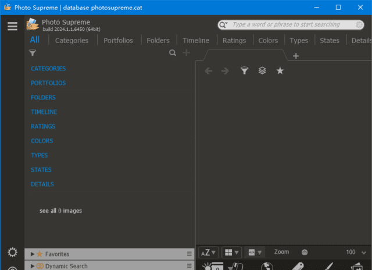
Task: Open the image basket with the light icon
Action: [x=213, y=266]
